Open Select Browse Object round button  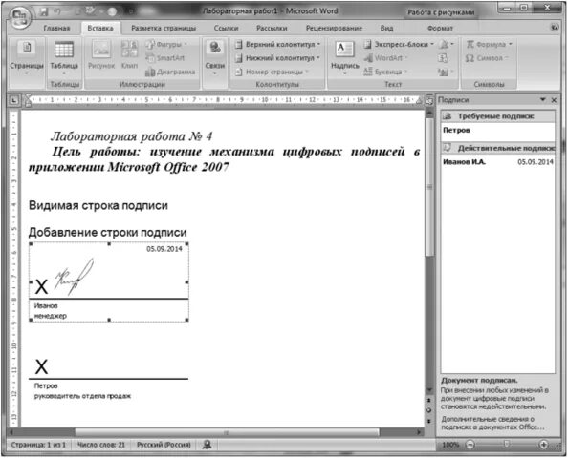coord(429,410)
